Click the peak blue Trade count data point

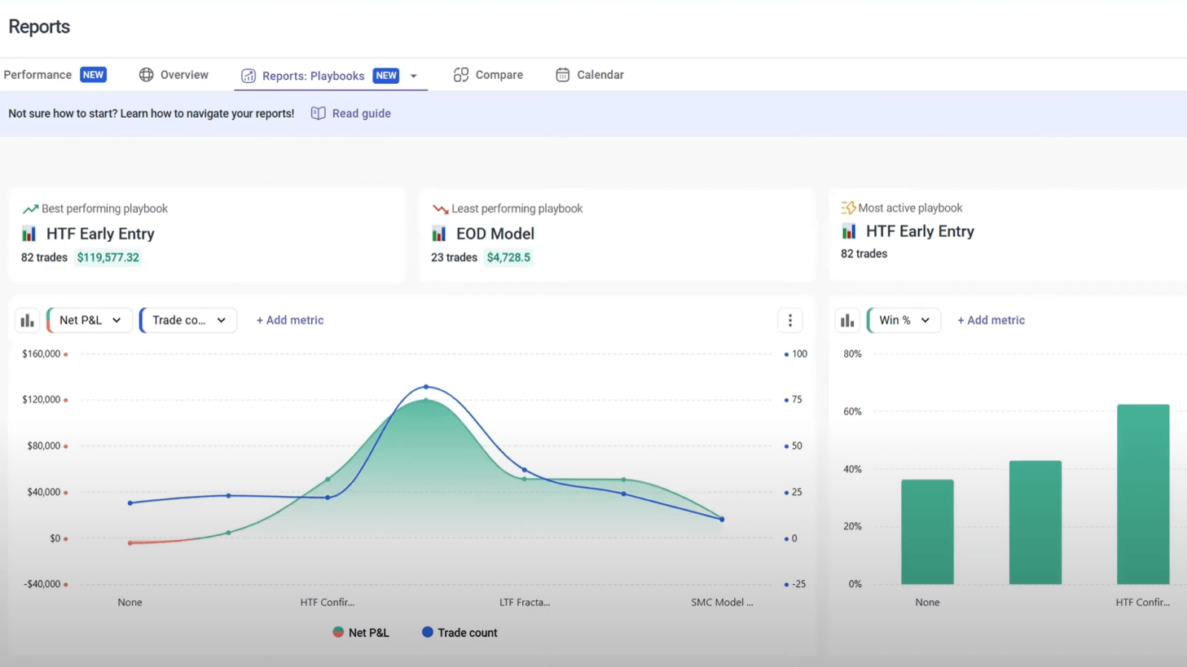(426, 387)
